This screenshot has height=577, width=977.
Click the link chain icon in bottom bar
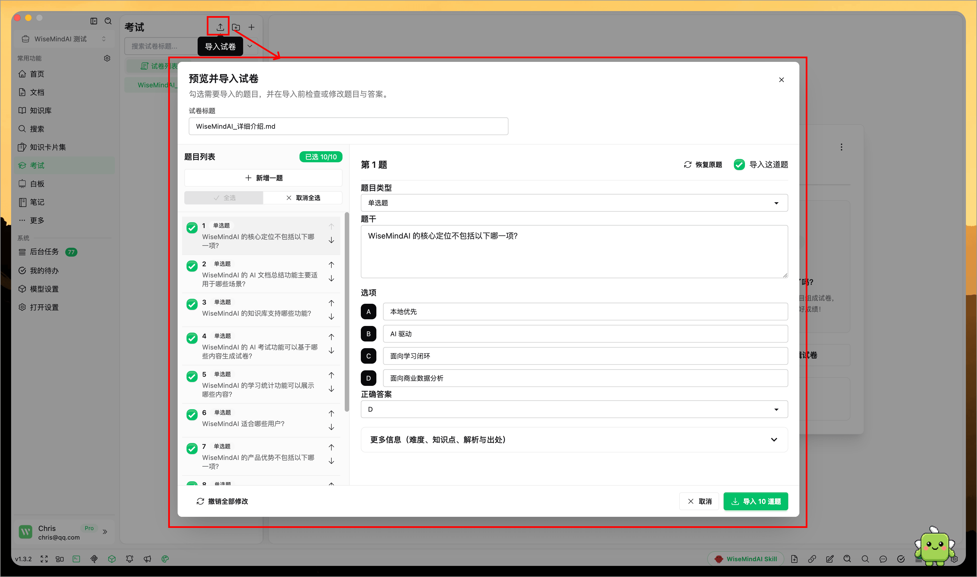[x=812, y=559]
